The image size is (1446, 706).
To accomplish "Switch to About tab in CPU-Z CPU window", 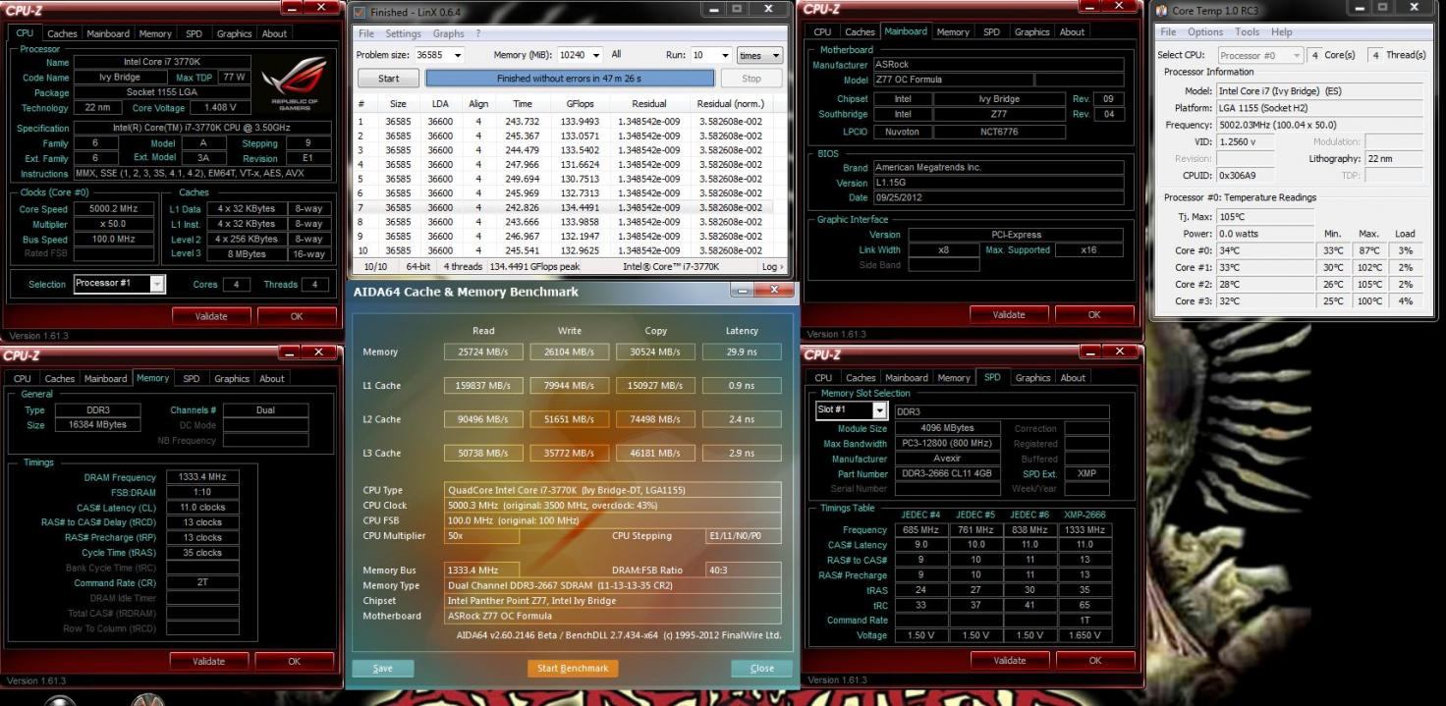I will (x=274, y=33).
